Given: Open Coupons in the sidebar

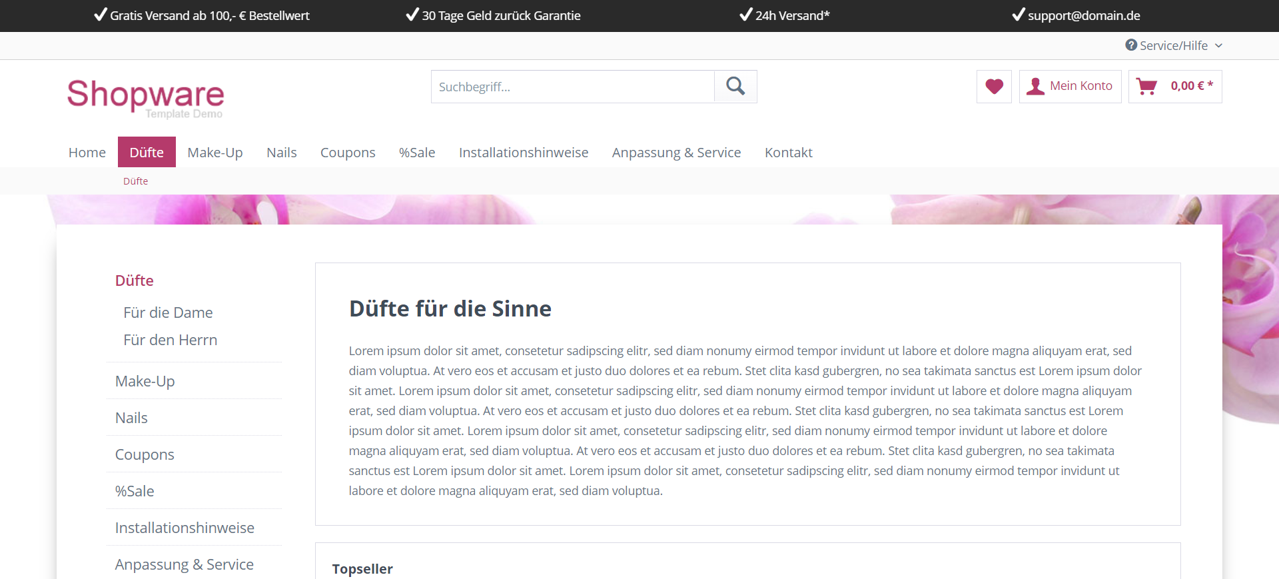Looking at the screenshot, I should [x=194, y=454].
